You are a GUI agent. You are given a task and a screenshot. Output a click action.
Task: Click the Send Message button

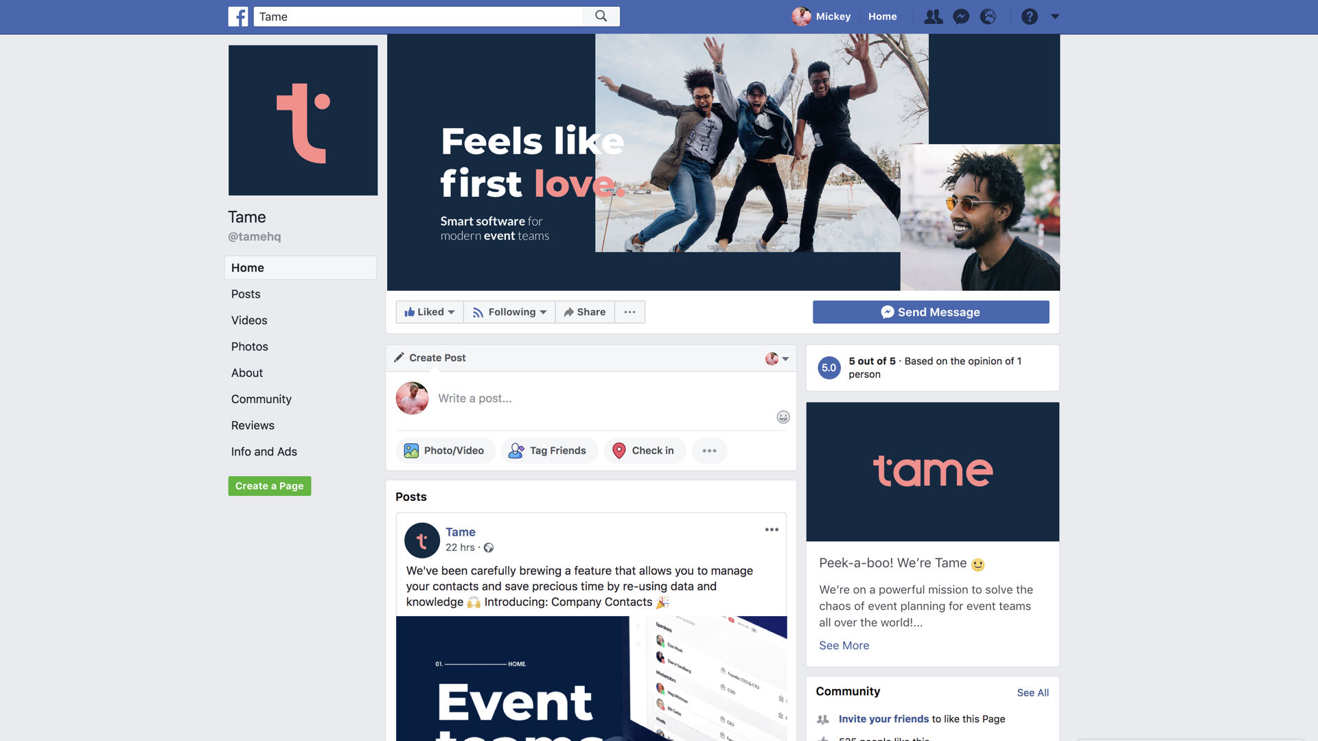(x=931, y=312)
